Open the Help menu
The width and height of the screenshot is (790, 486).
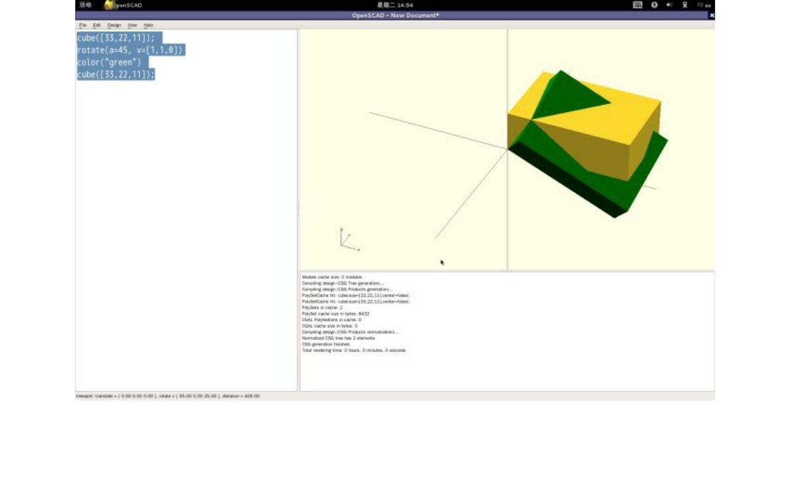point(148,25)
